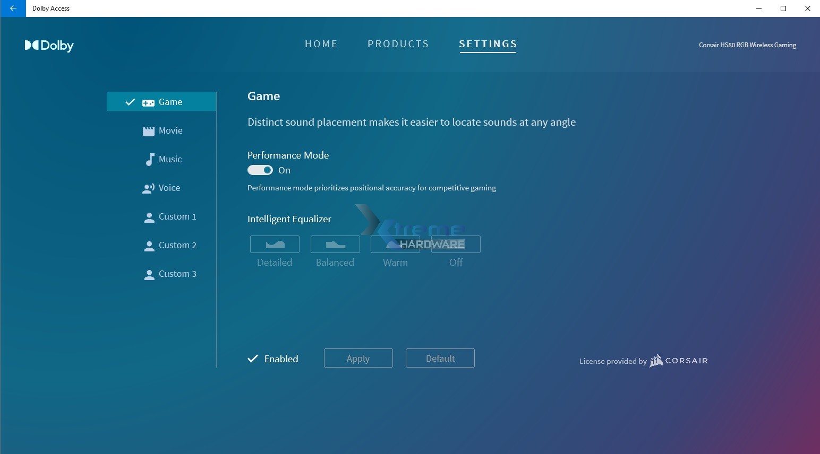This screenshot has width=820, height=454.
Task: Click the Corsair HS80 RGB Wireless device name
Action: [x=747, y=45]
